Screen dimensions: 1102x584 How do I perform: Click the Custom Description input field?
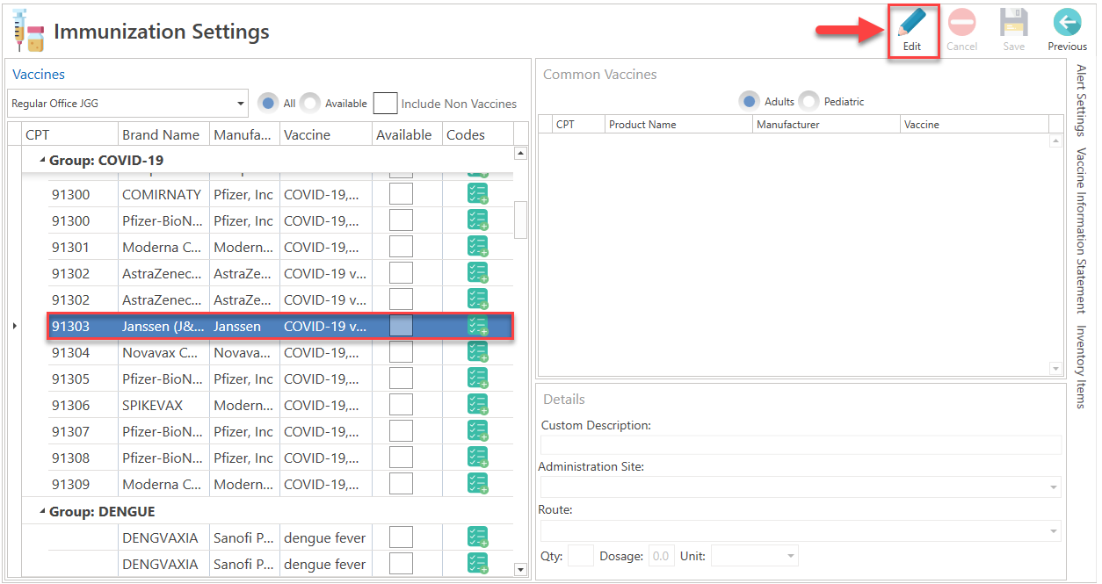pos(801,444)
